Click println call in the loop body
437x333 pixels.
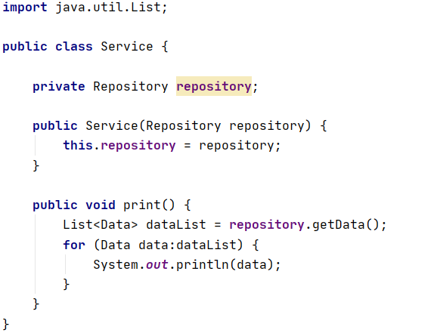pos(203,264)
